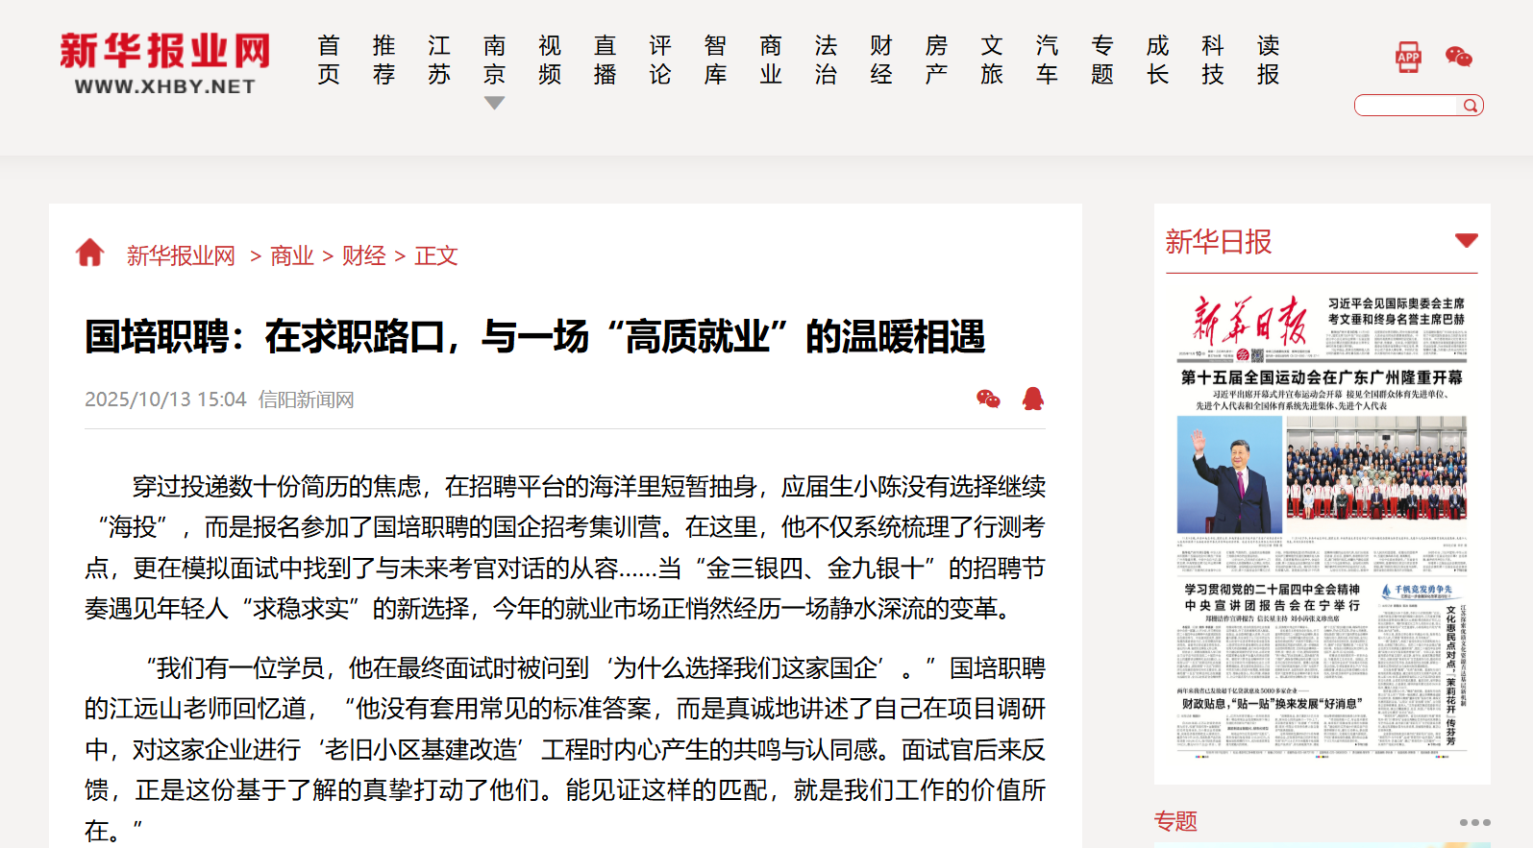This screenshot has width=1533, height=848.
Task: Click the WeChat icon in the header
Action: click(1458, 58)
